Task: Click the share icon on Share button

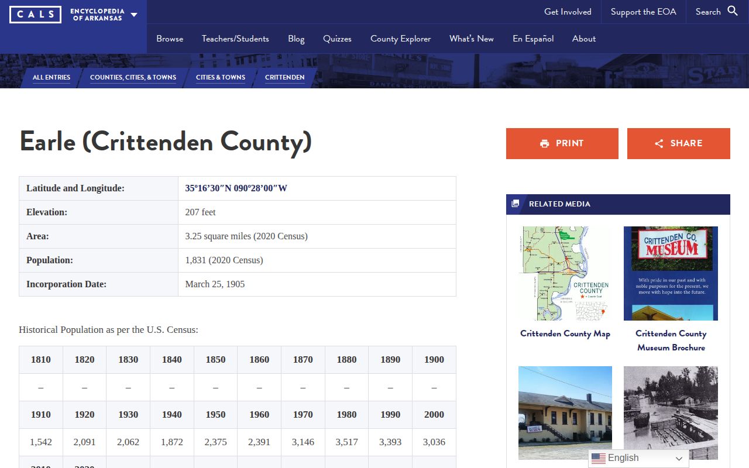Action: point(659,143)
